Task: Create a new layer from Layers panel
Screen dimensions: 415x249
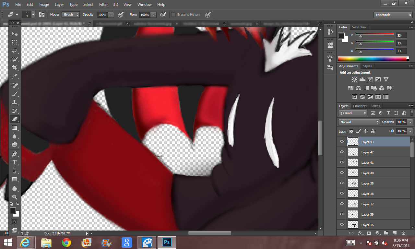Action: click(395, 233)
